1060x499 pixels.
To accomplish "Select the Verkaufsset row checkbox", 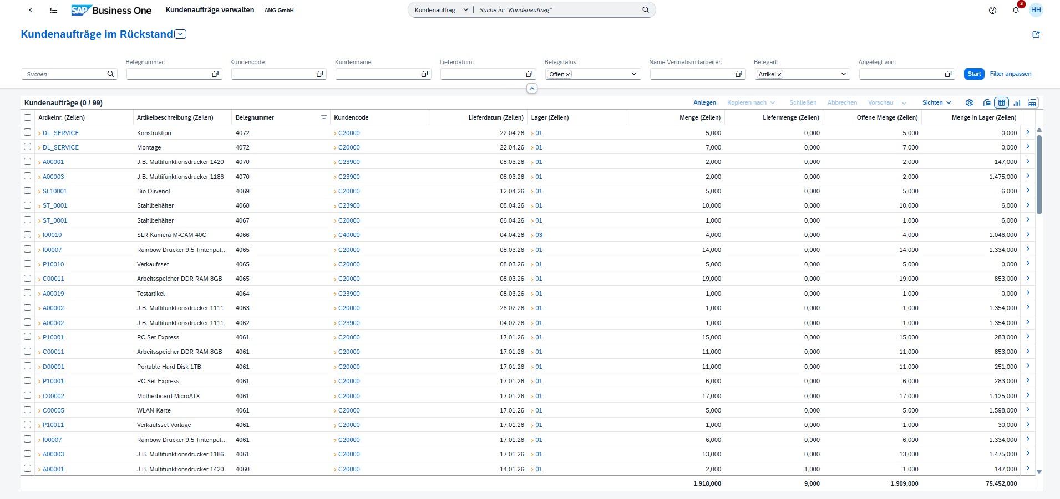I will (28, 264).
